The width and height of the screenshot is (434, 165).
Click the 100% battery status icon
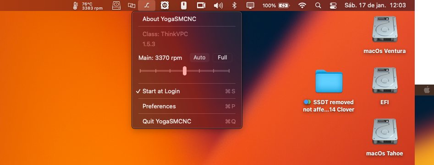pyautogui.click(x=276, y=5)
